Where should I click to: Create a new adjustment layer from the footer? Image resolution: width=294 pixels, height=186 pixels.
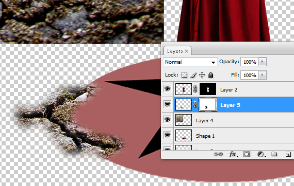coord(261,154)
